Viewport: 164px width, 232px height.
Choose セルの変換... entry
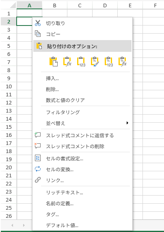[x=82, y=169]
